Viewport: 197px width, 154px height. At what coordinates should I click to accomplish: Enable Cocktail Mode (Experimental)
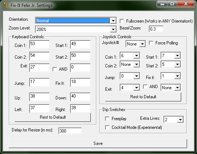[107, 127]
